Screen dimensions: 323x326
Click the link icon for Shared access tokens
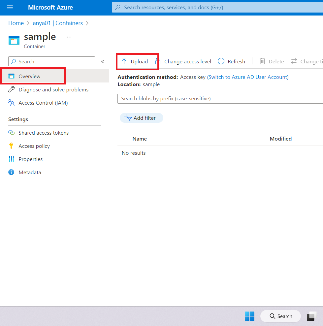(x=12, y=132)
